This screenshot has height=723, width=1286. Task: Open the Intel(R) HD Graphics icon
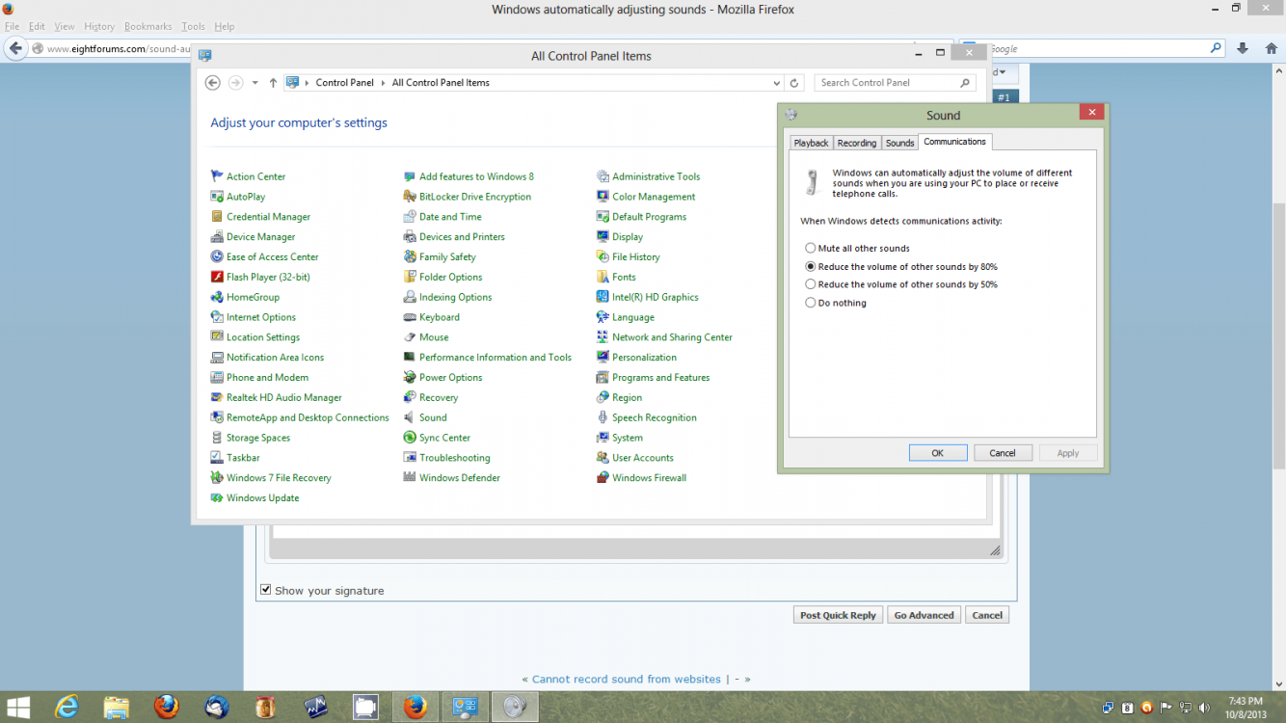pyautogui.click(x=603, y=297)
